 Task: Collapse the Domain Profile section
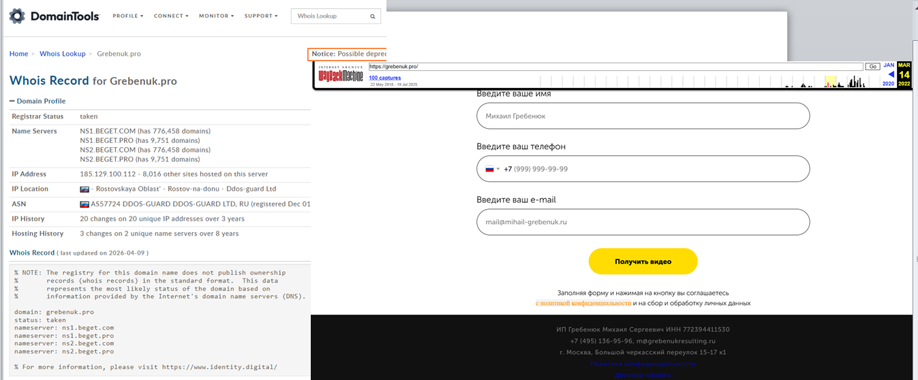click(x=37, y=101)
